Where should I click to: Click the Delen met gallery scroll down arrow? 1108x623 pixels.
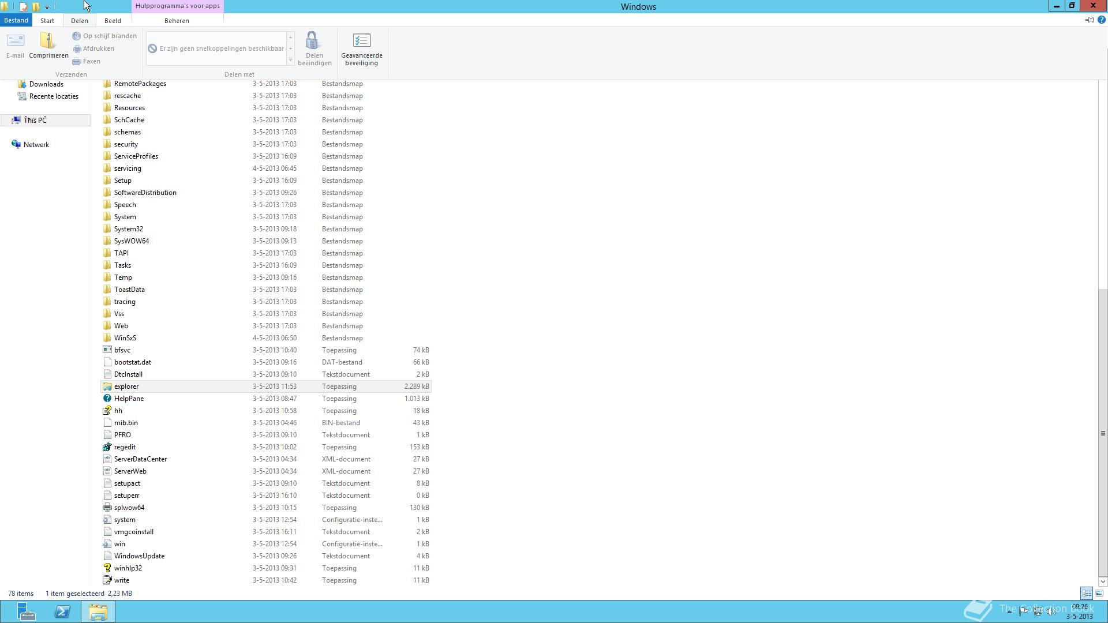point(290,49)
